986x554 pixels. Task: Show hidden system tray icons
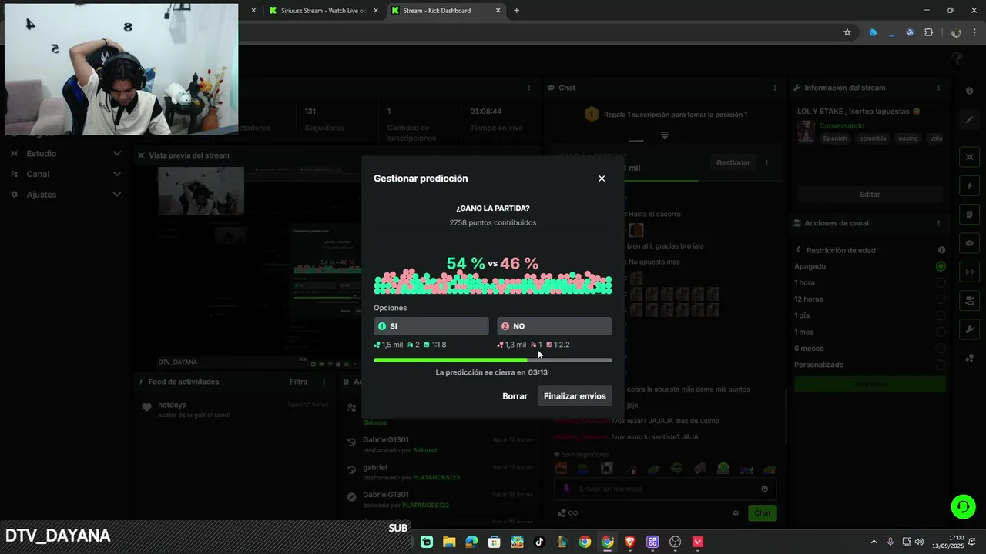pyautogui.click(x=874, y=542)
